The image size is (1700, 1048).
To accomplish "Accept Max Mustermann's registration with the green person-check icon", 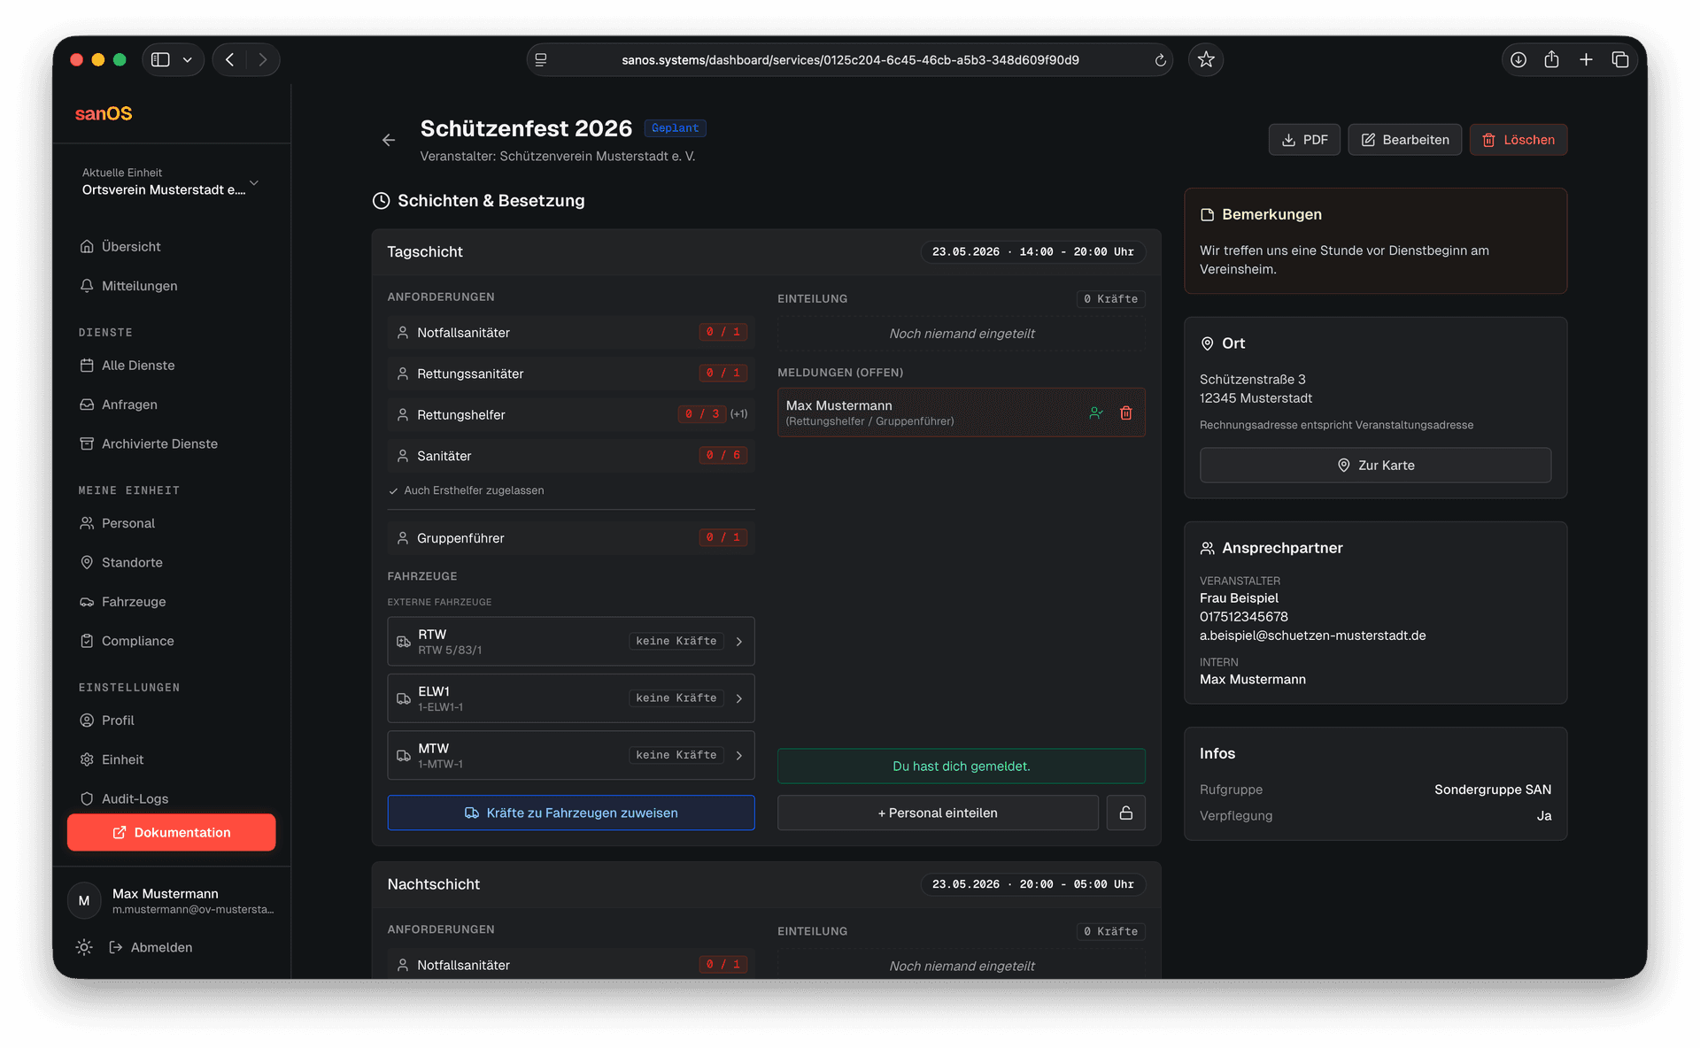I will (x=1096, y=413).
